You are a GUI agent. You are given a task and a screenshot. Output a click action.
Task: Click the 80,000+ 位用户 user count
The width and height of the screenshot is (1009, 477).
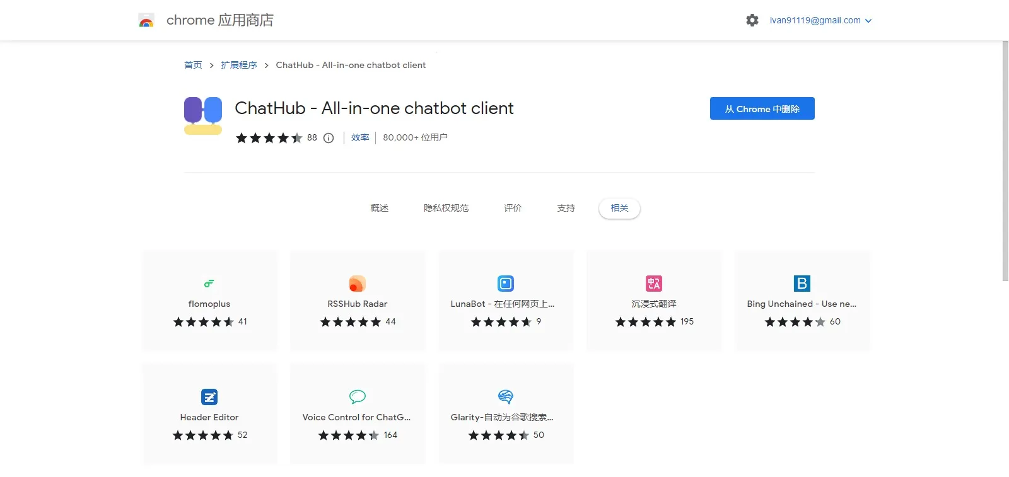pyautogui.click(x=415, y=137)
